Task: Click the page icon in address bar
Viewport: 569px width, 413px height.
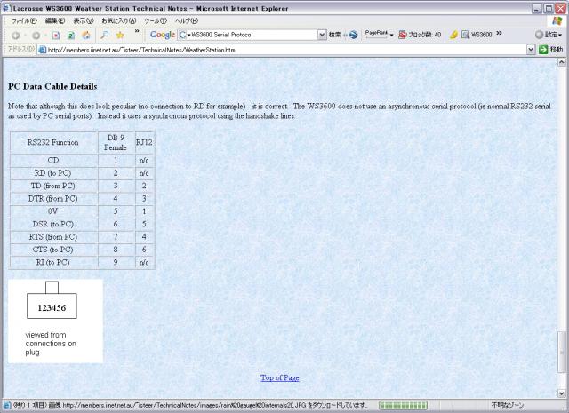Action: click(42, 50)
